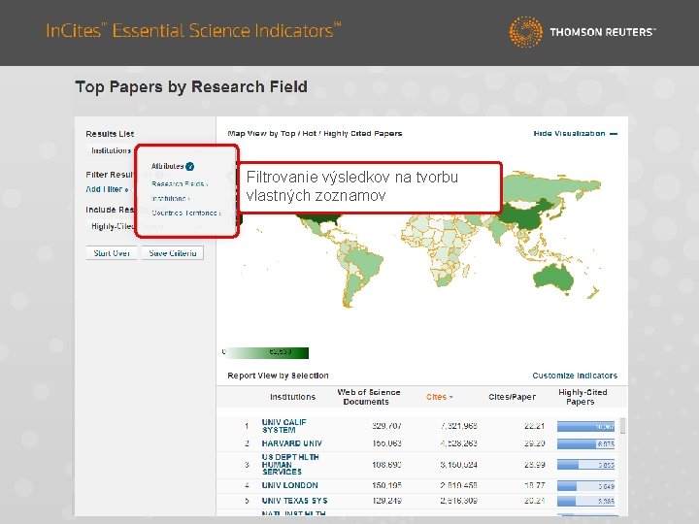Click Australia on the world map
699x524 pixels.
coord(552,277)
